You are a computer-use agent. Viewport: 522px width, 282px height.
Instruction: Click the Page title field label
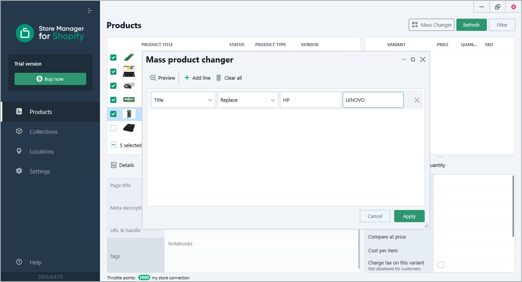121,186
